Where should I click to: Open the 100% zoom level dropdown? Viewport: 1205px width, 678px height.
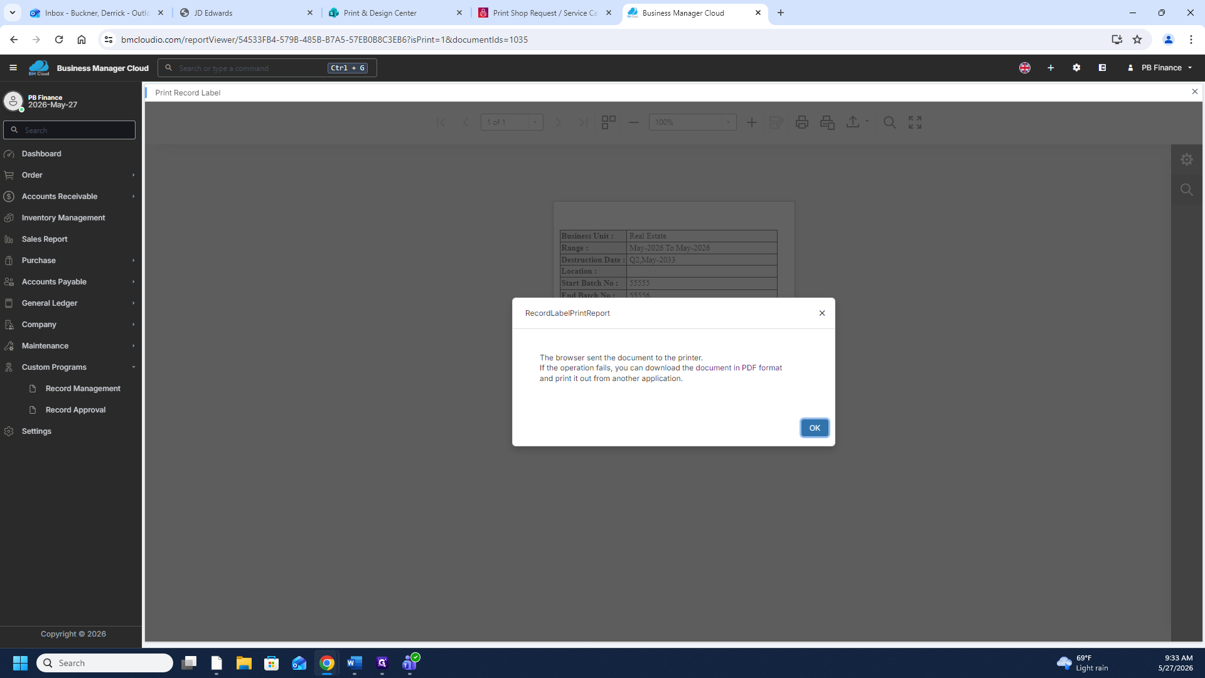click(x=728, y=122)
